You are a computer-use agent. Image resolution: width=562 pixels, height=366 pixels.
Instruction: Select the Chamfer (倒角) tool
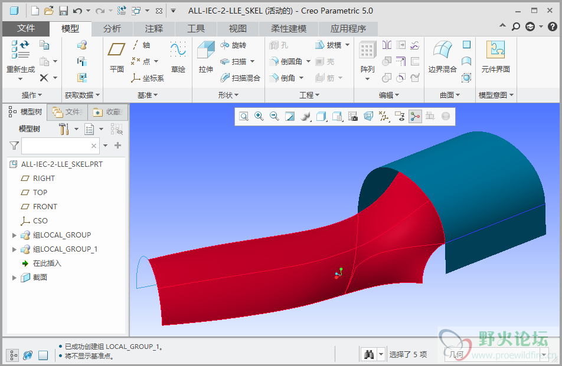(x=282, y=78)
